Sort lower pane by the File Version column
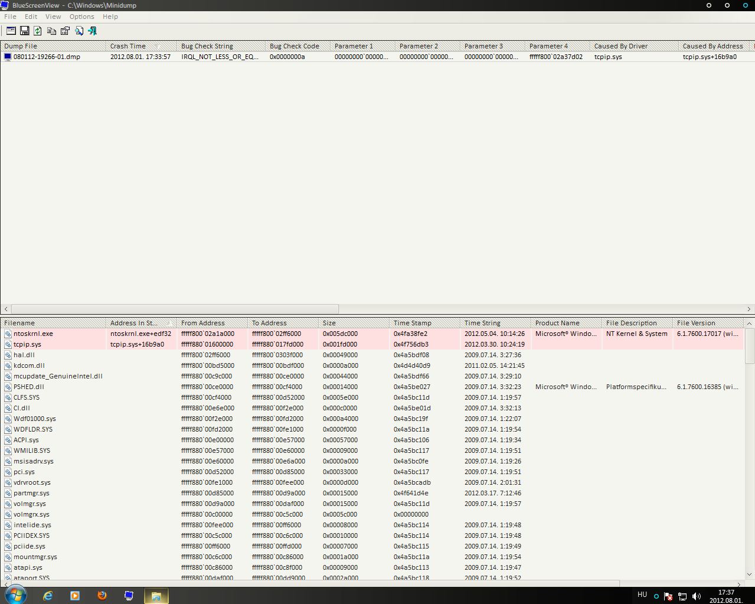This screenshot has width=755, height=604. tap(708, 323)
